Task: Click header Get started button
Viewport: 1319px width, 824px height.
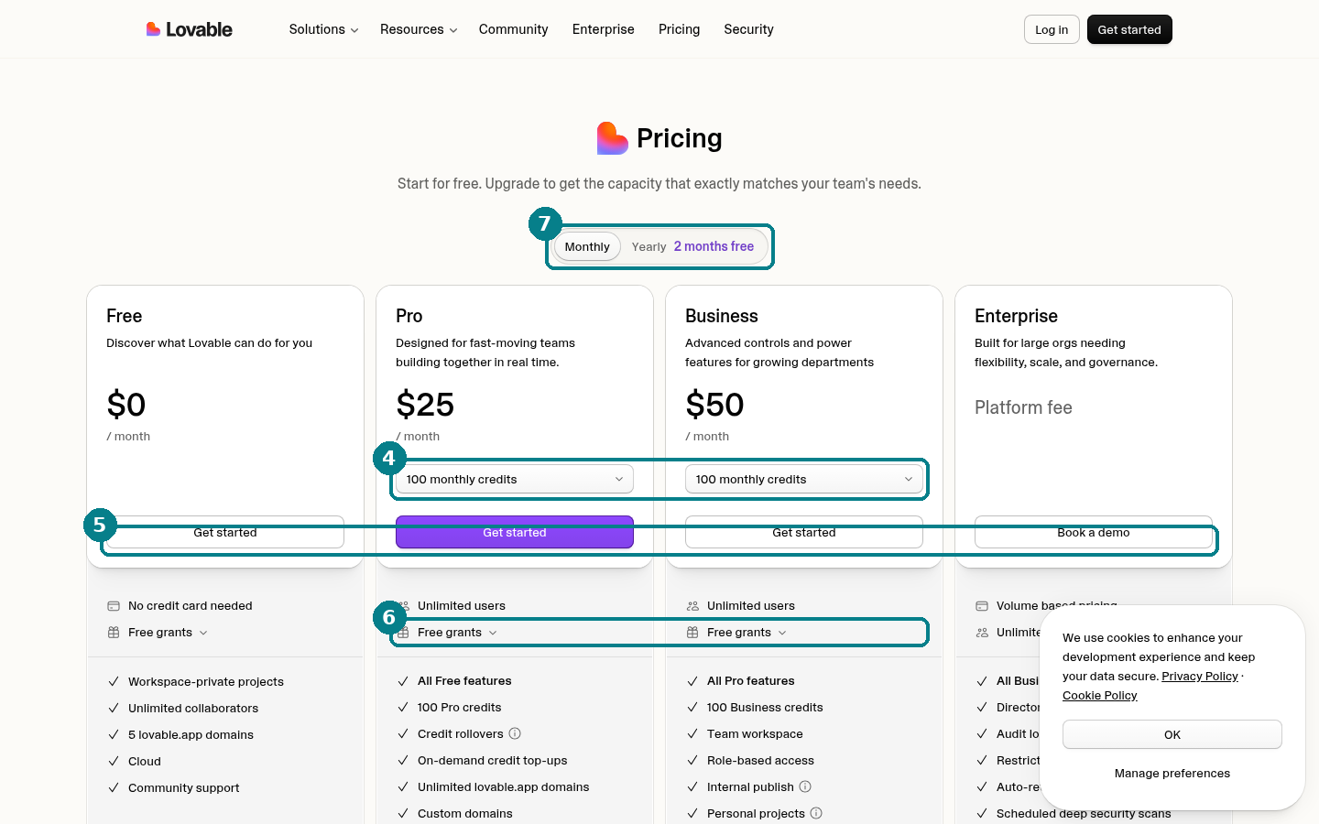Action: 1129,29
